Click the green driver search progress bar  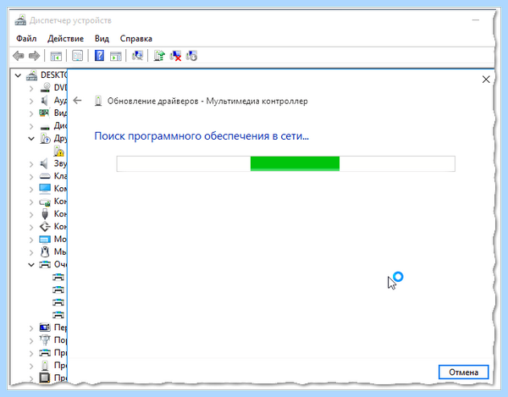[286, 163]
